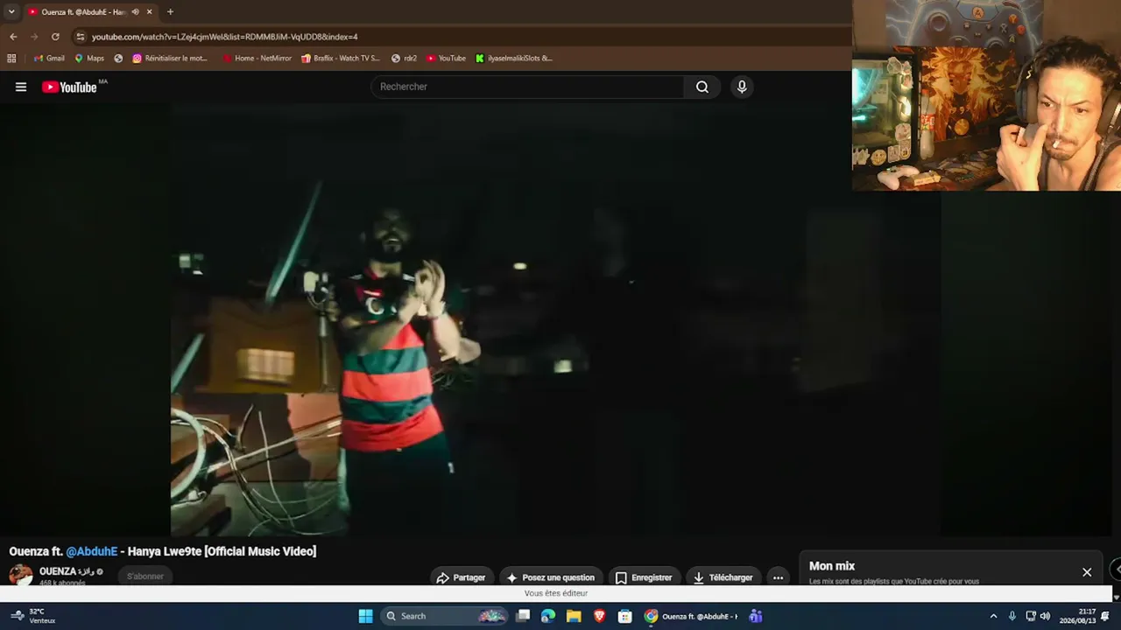Open Microsoft Teams from the taskbar
The width and height of the screenshot is (1121, 630).
tap(756, 616)
